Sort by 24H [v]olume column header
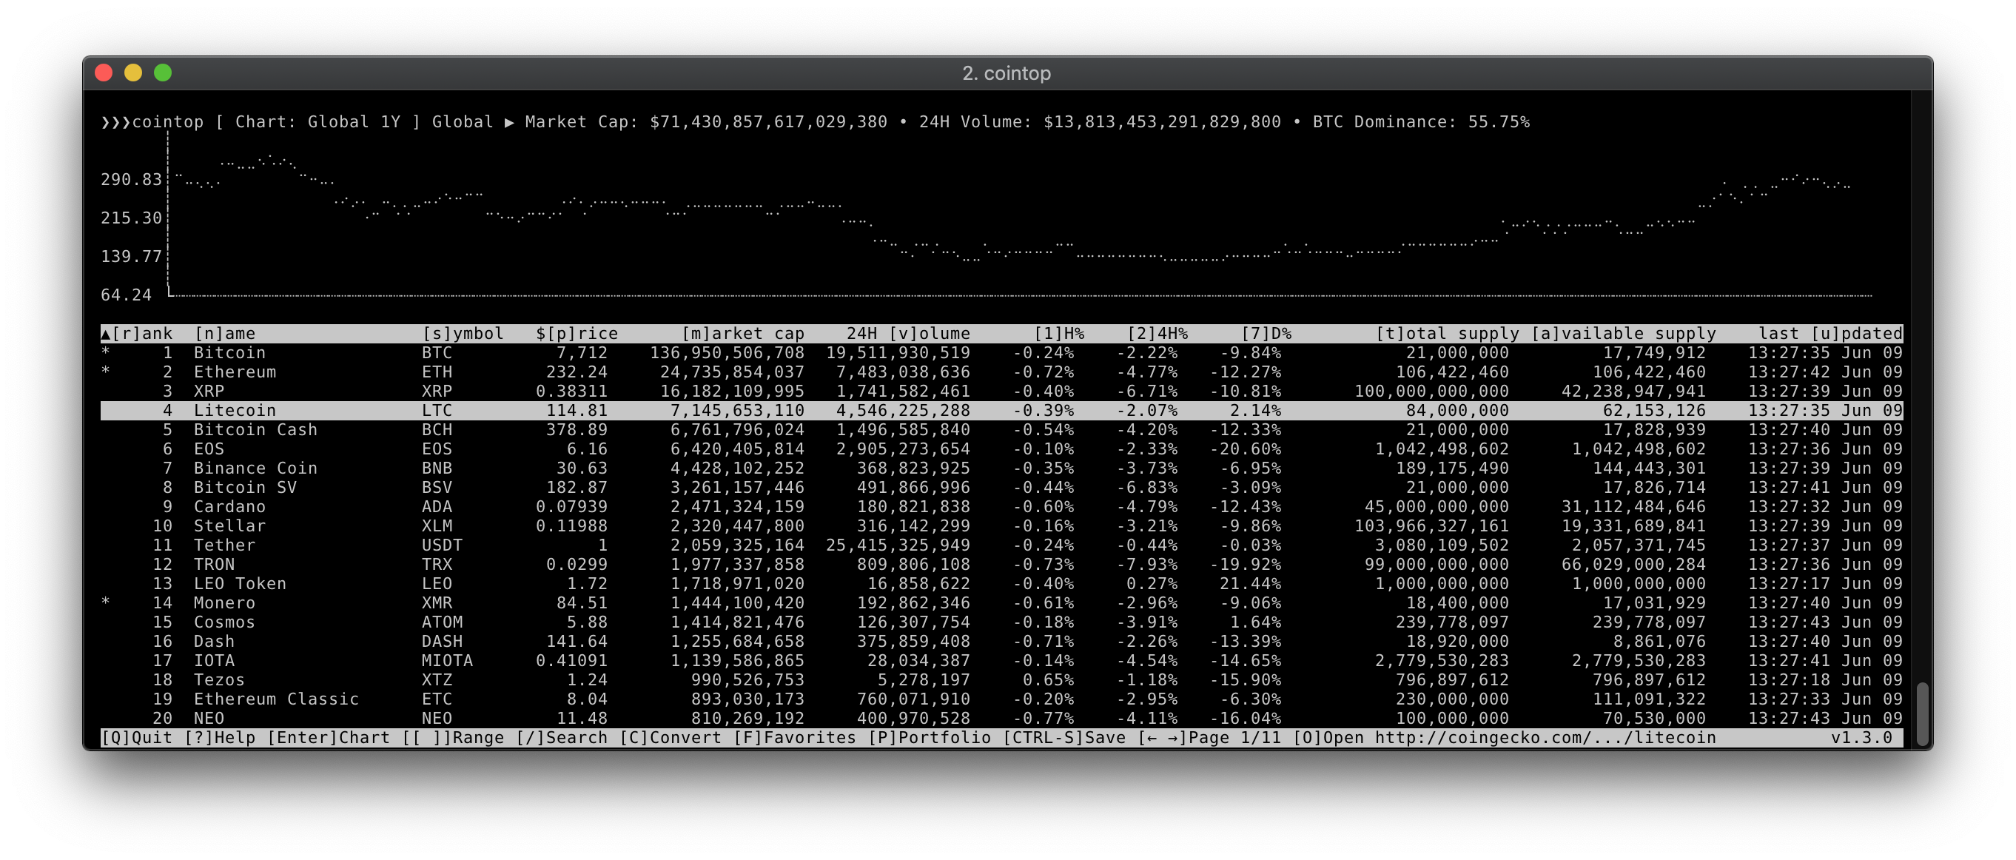The height and width of the screenshot is (860, 2016). click(908, 334)
